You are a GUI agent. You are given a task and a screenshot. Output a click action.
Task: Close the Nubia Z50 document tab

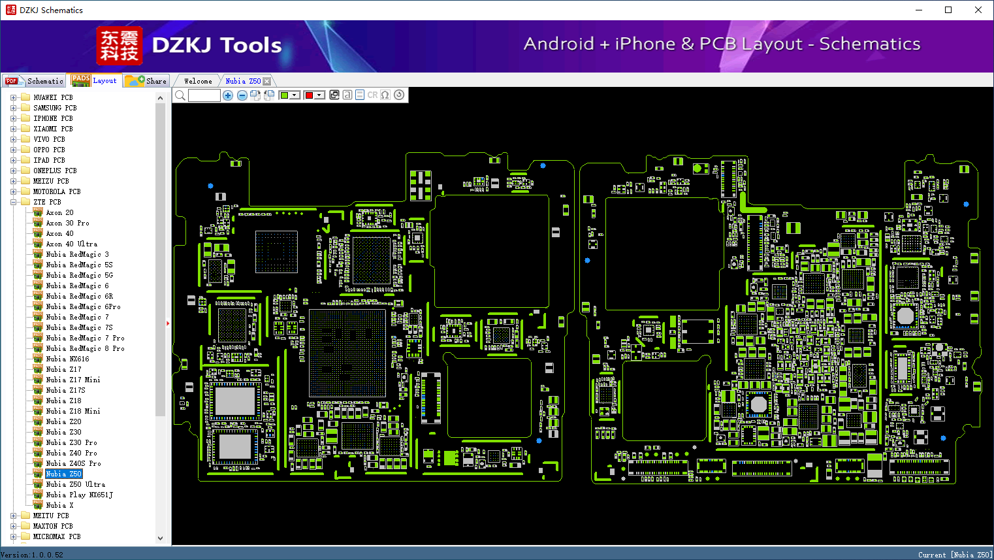pos(266,81)
